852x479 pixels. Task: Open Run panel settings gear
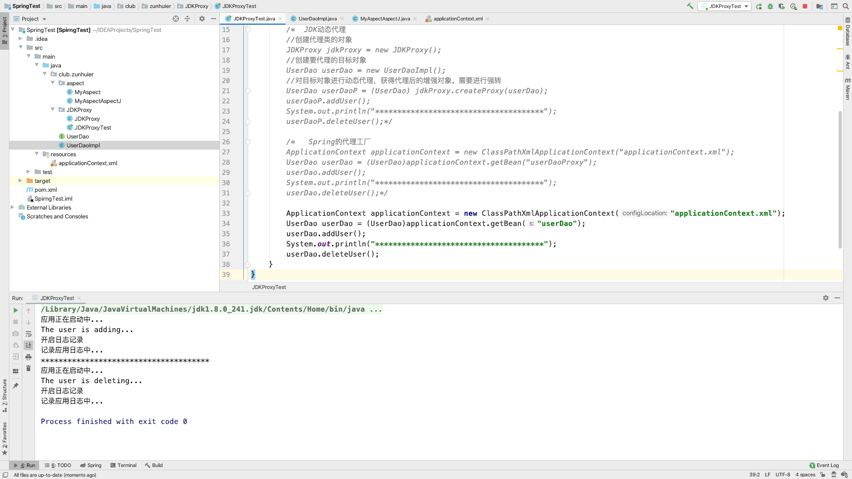coord(826,298)
